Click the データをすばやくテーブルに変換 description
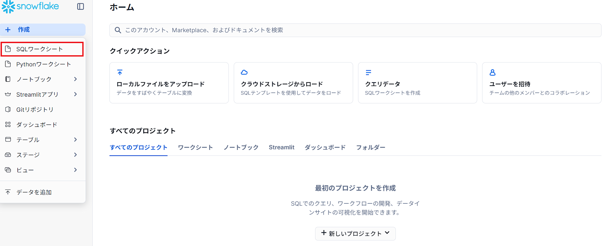This screenshot has height=246, width=611. tap(154, 93)
